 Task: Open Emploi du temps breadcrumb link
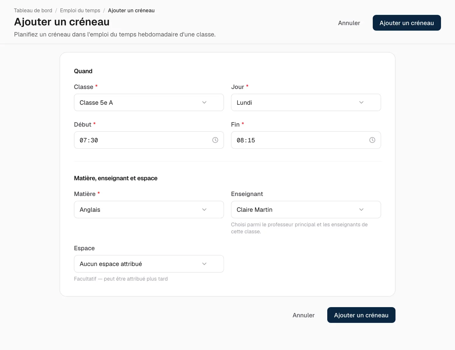[80, 10]
